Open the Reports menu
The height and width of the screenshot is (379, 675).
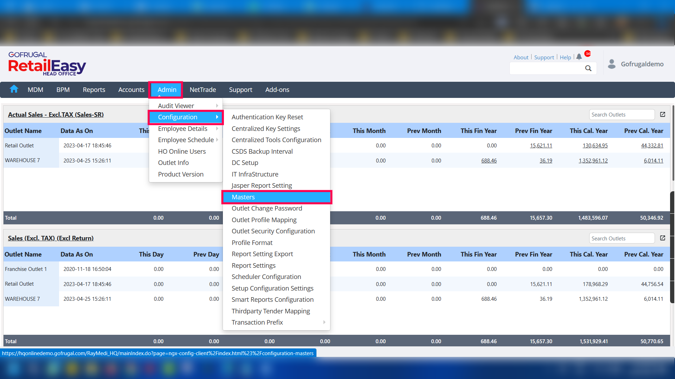coord(94,89)
